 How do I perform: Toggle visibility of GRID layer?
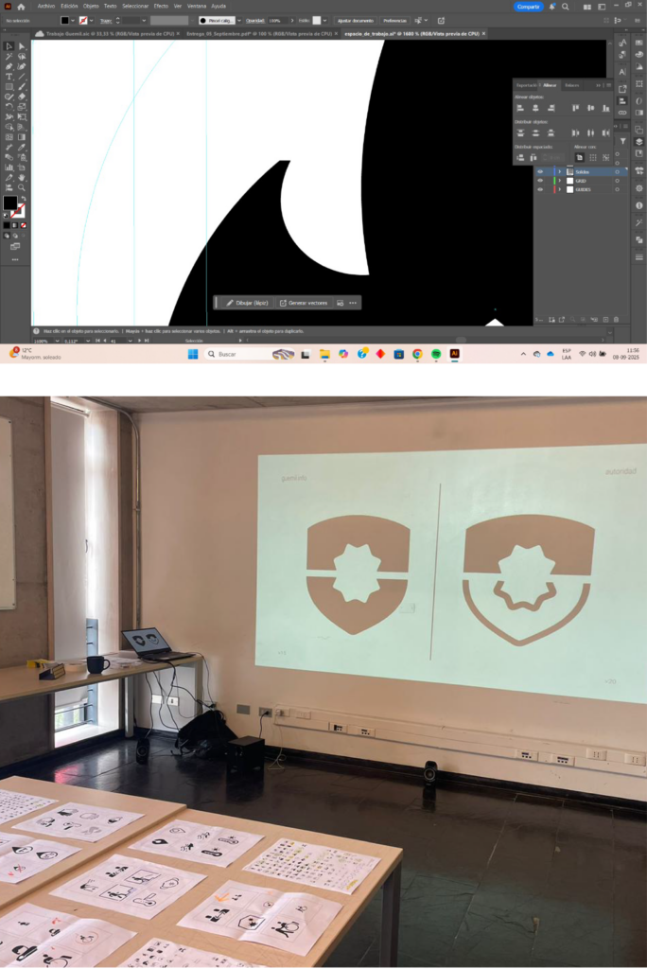(x=540, y=181)
